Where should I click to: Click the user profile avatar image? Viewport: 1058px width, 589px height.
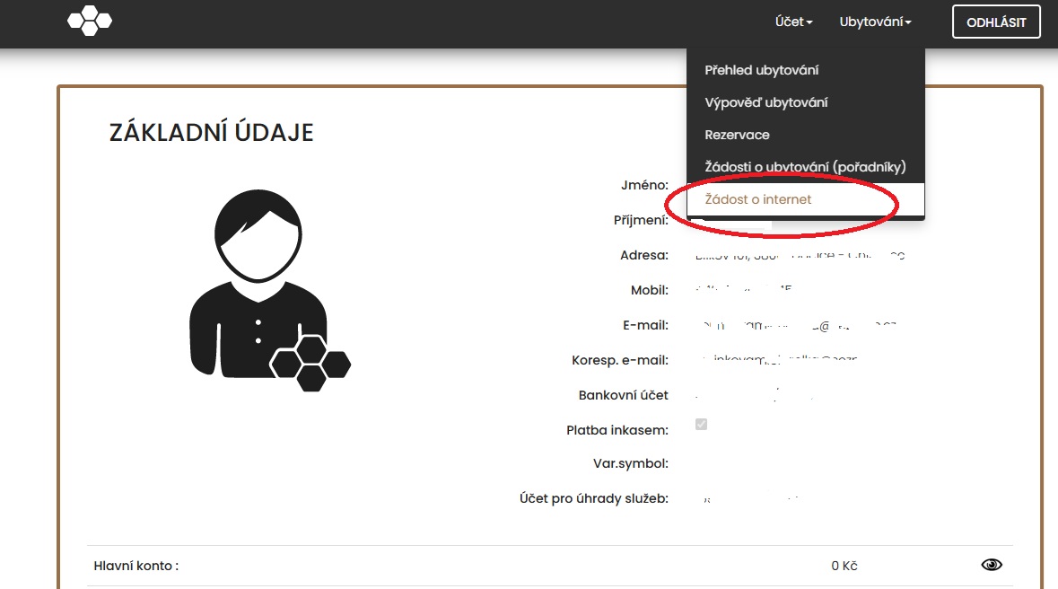pos(270,290)
